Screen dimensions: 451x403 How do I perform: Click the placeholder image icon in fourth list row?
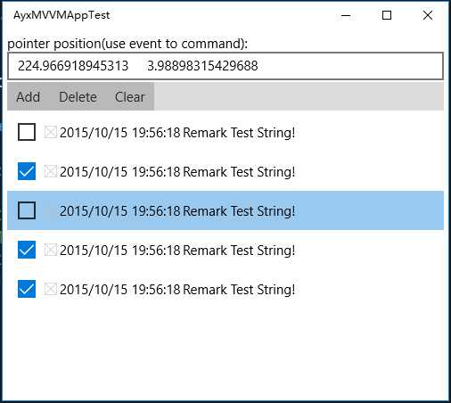[50, 250]
